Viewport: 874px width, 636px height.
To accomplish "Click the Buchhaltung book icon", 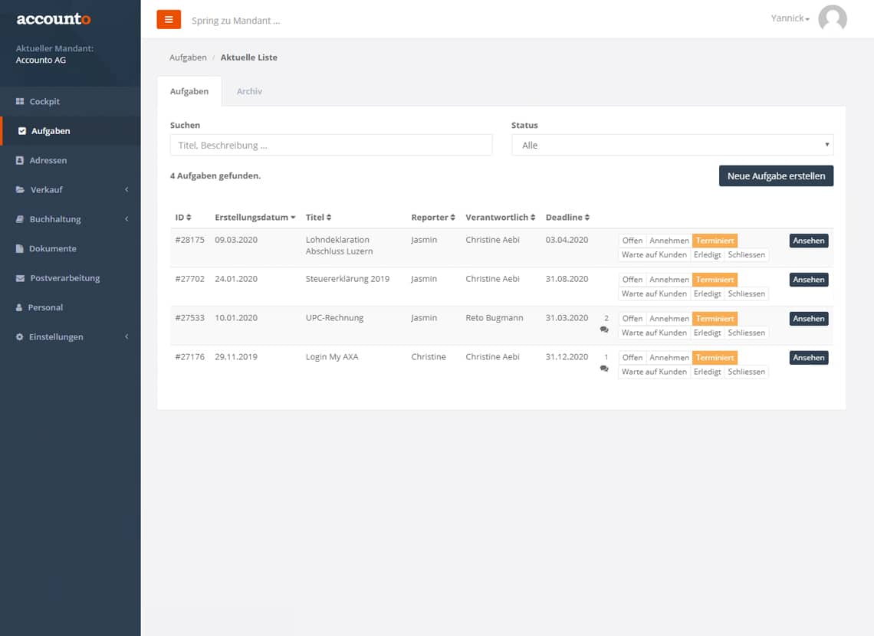I will click(20, 219).
